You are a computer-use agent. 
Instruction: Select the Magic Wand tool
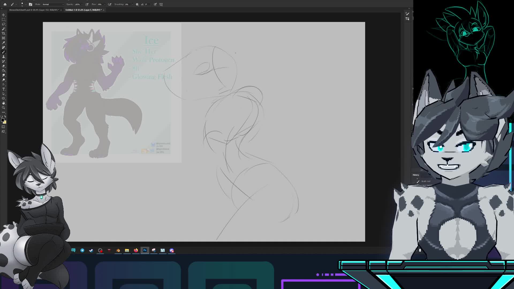pyautogui.click(x=3, y=29)
